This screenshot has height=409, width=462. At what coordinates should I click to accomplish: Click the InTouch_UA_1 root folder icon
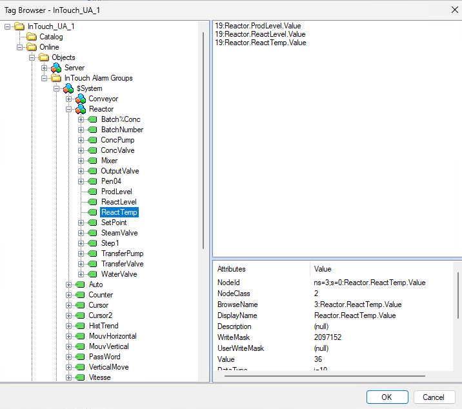19,26
